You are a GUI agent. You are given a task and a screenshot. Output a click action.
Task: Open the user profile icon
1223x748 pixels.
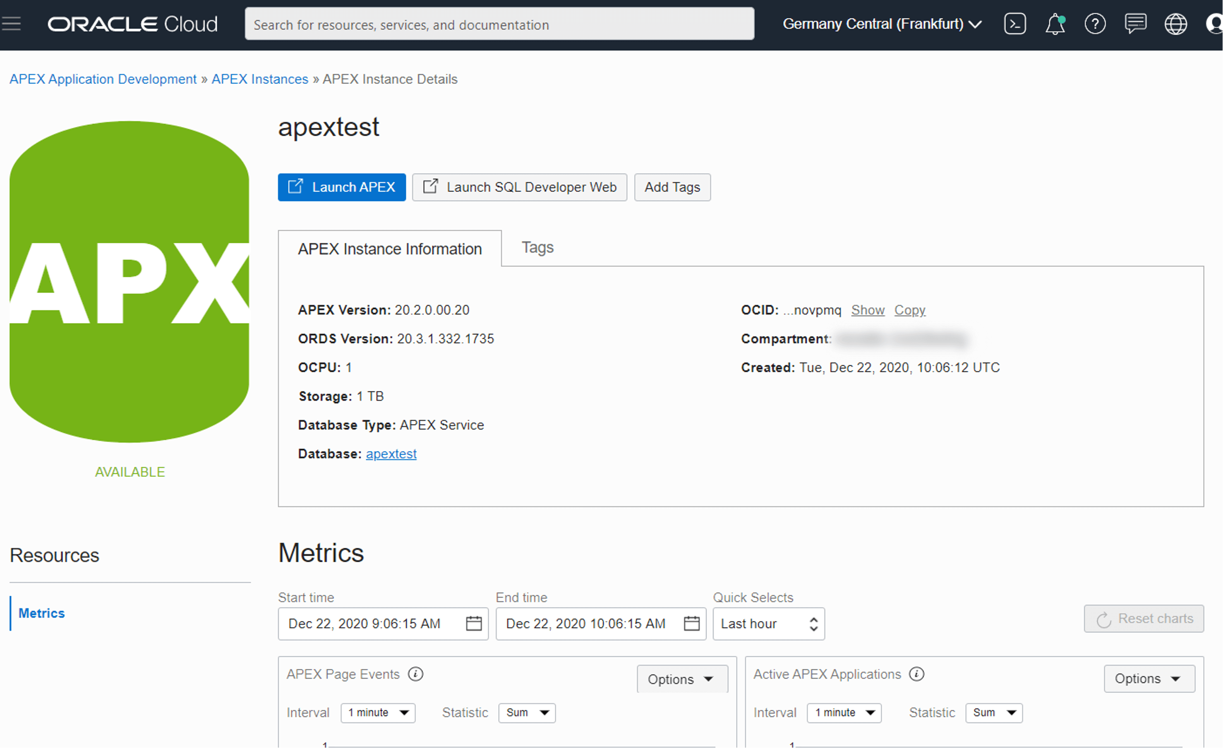(x=1214, y=24)
